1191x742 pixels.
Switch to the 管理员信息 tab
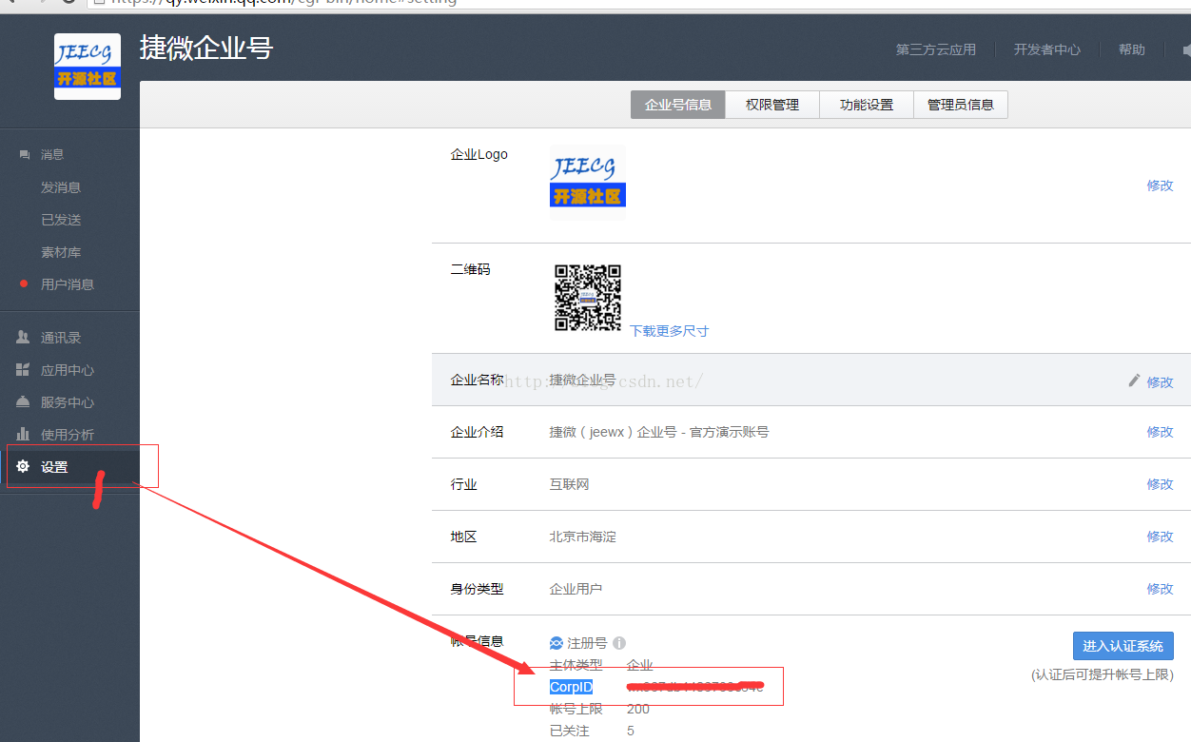coord(961,105)
